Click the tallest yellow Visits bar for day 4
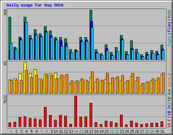The image size is (173, 135). click(25, 66)
